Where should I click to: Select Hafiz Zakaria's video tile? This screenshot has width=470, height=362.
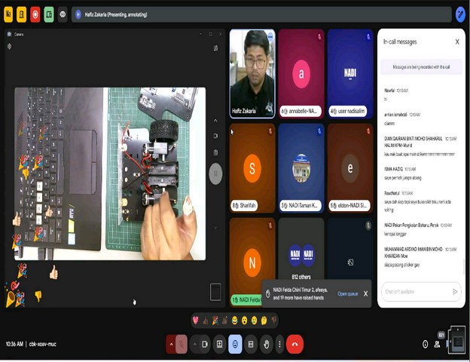point(252,73)
